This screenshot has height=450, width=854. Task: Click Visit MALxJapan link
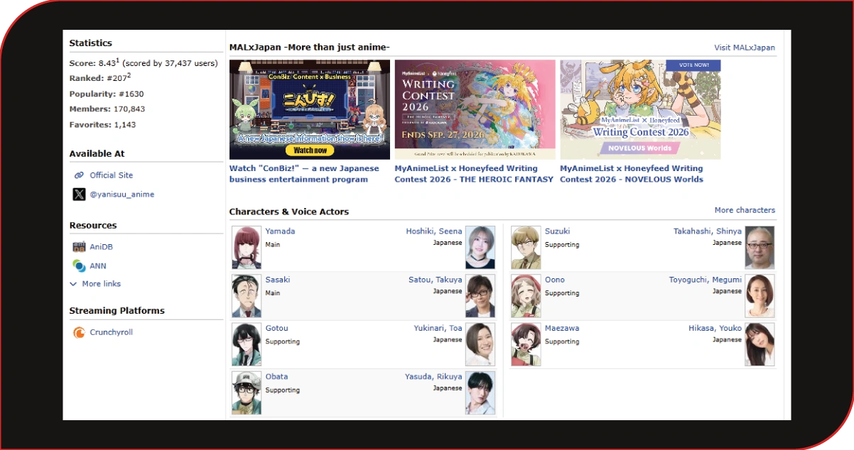745,48
